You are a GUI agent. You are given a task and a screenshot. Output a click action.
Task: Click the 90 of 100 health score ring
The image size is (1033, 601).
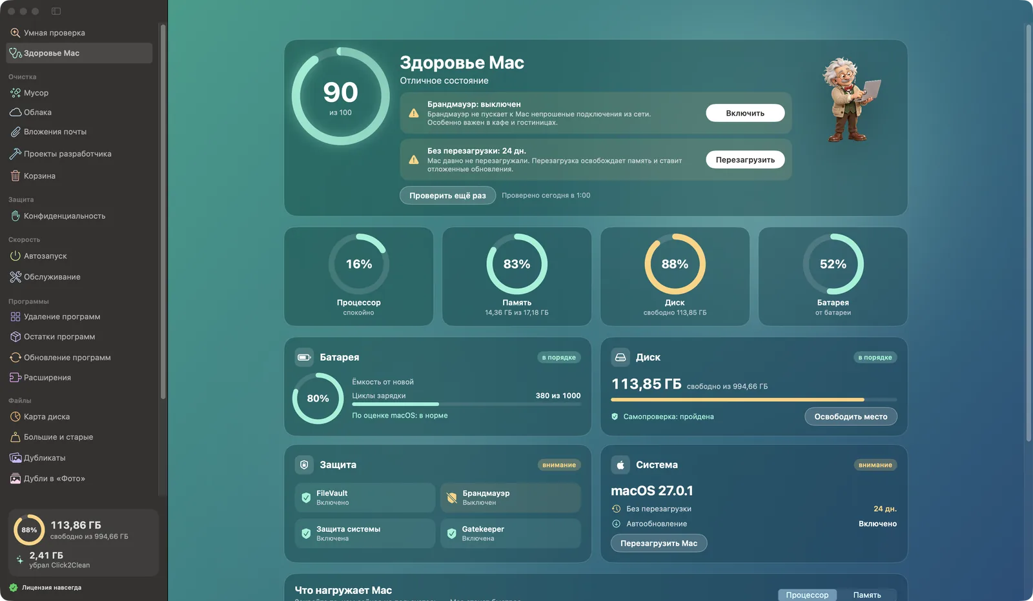coord(340,96)
